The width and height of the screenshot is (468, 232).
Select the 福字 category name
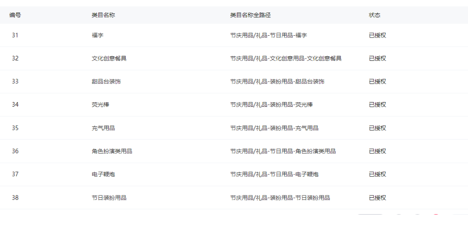pyautogui.click(x=97, y=35)
